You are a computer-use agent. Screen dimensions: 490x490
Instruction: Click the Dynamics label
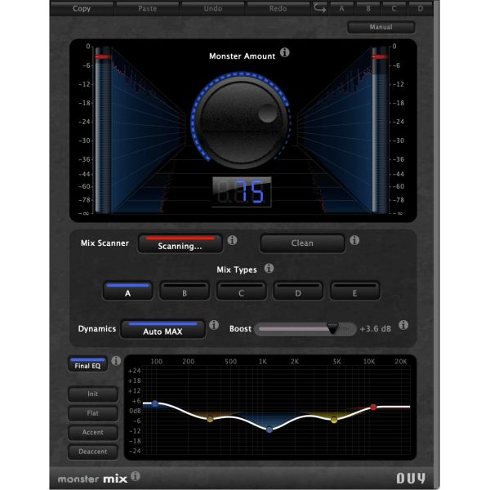(x=97, y=329)
